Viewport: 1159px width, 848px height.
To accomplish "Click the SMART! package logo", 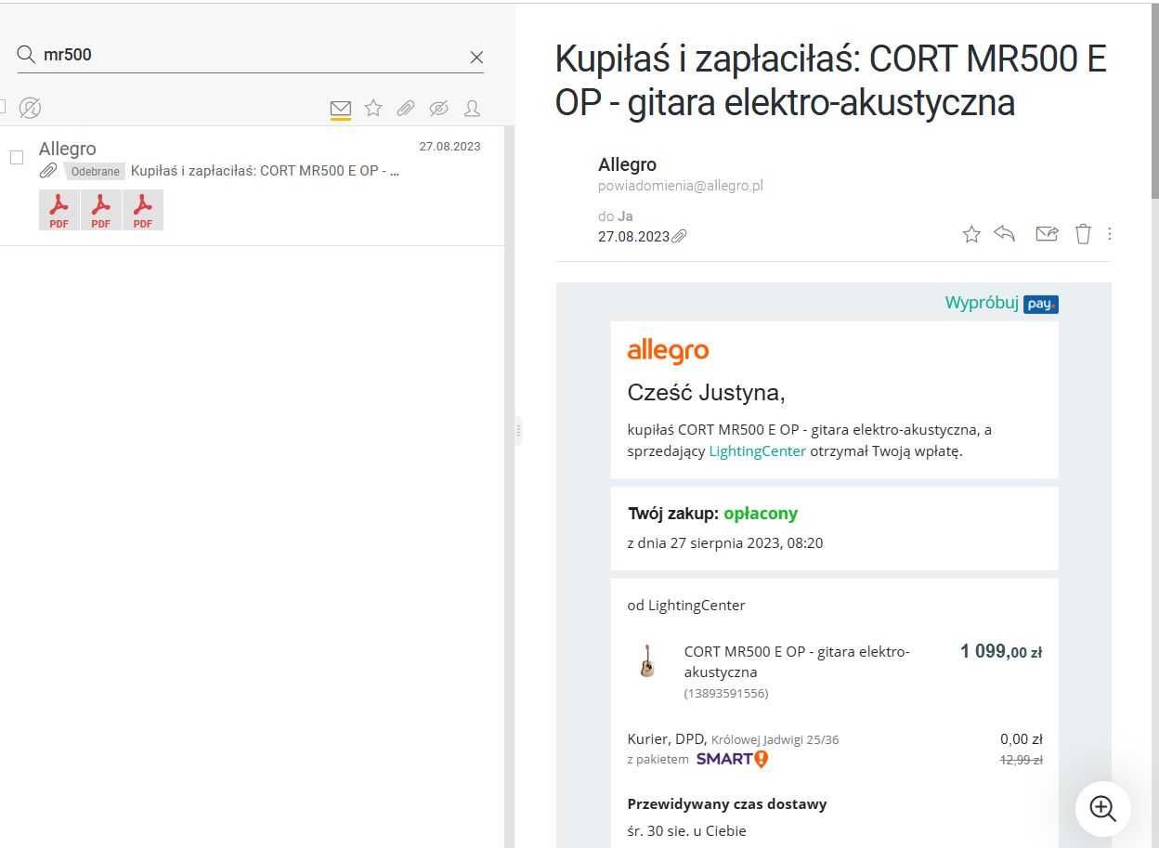I will point(732,759).
